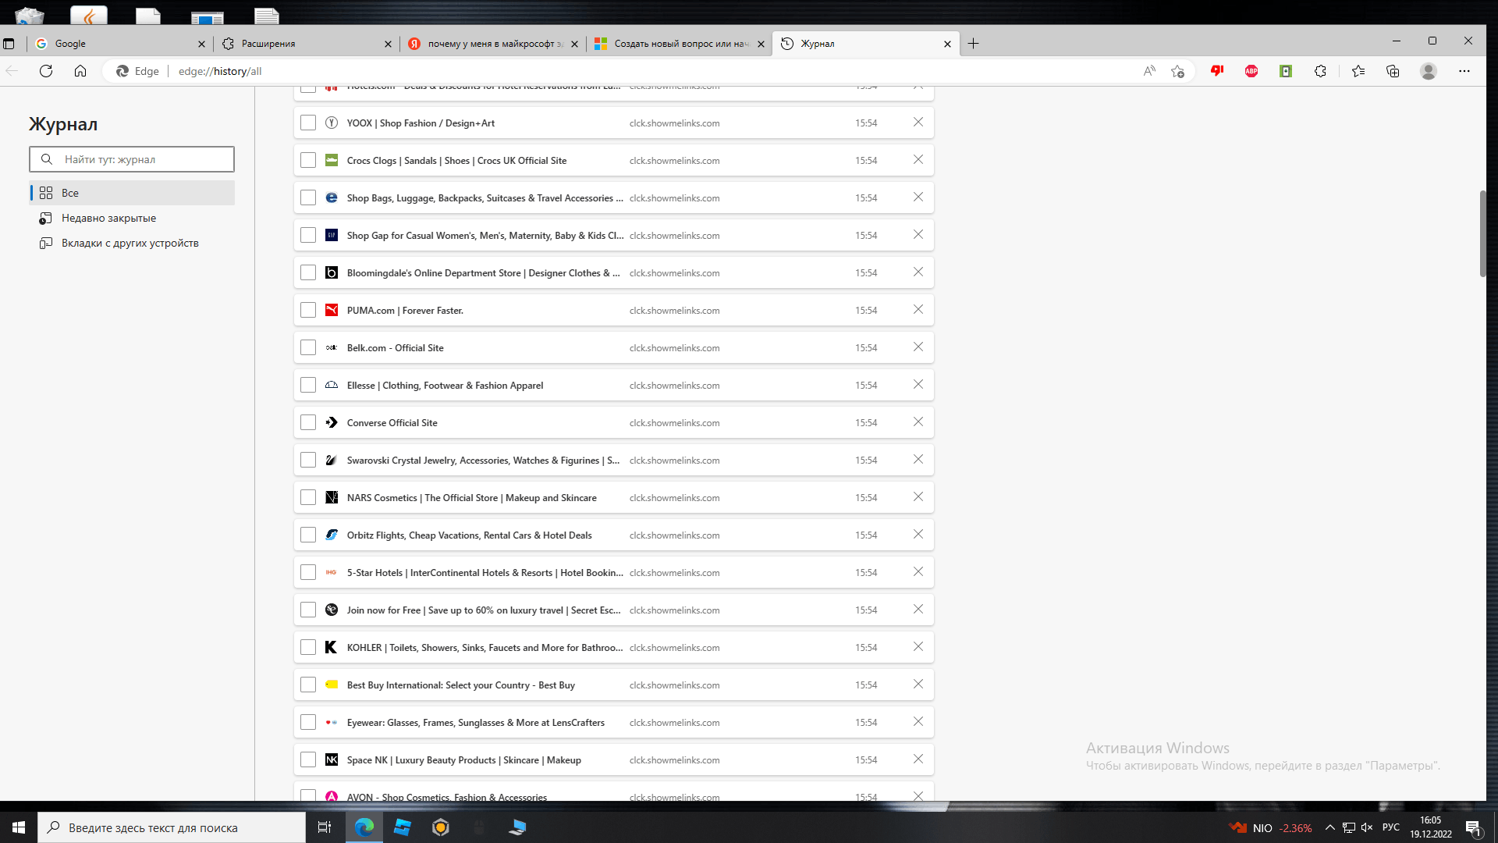
Task: Open the red thumbs-down extension icon
Action: [x=1217, y=71]
